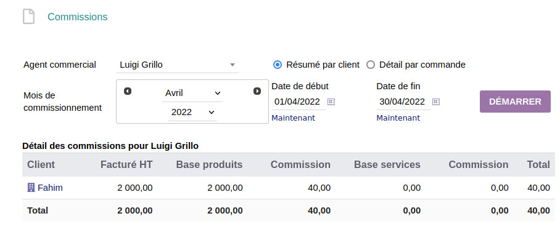Select the Résumé par client radio button
The image size is (560, 232).
tap(277, 65)
